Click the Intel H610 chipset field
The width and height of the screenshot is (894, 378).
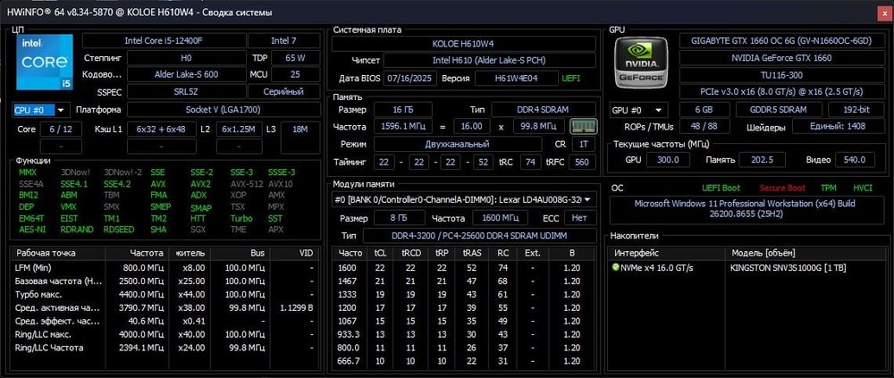pos(490,61)
